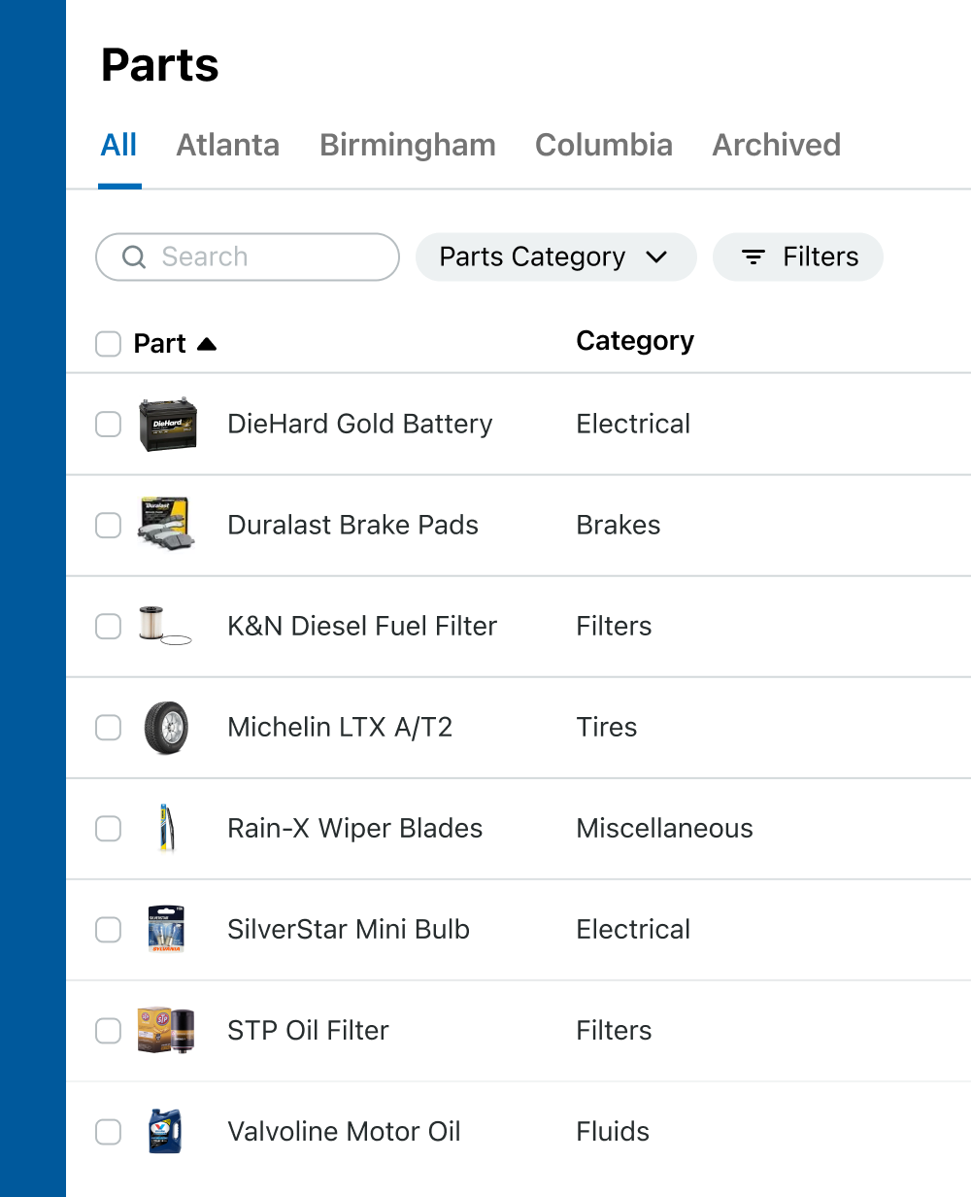Viewport: 971px width, 1197px height.
Task: Open the Archived tab
Action: pyautogui.click(x=777, y=146)
